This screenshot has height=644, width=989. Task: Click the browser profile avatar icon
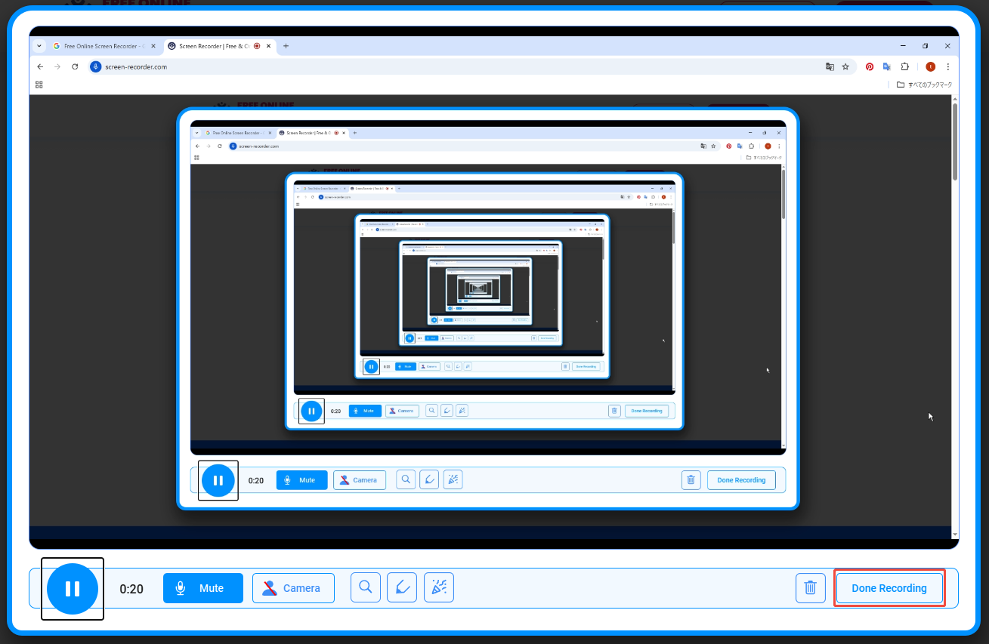[930, 66]
